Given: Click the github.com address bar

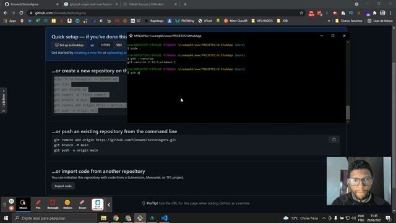Looking at the screenshot, I should point(161,13).
